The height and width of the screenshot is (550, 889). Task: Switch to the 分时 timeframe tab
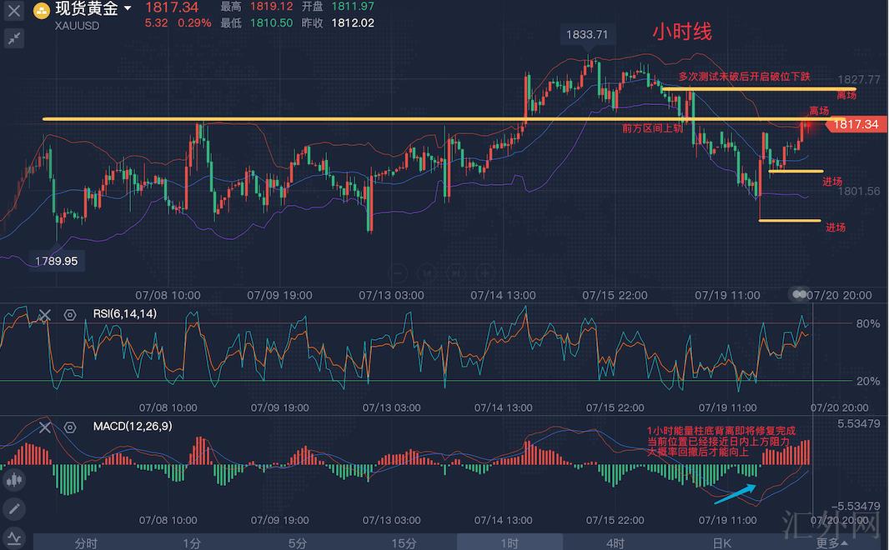pyautogui.click(x=86, y=542)
